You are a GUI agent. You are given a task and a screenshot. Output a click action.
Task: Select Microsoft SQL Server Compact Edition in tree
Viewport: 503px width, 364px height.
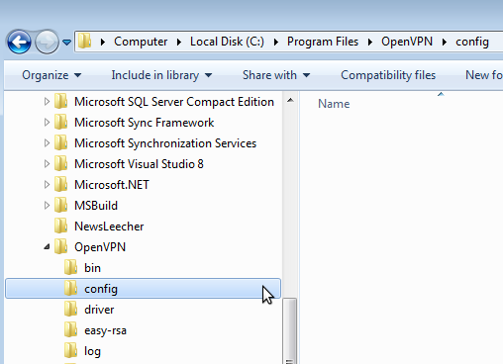(174, 102)
